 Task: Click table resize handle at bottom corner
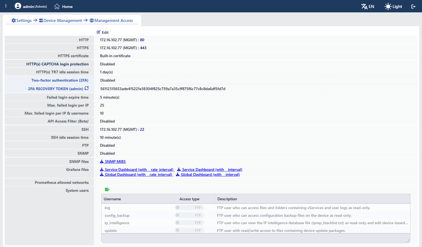point(407,241)
